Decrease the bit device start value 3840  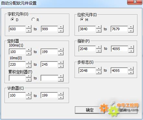coord(99,31)
